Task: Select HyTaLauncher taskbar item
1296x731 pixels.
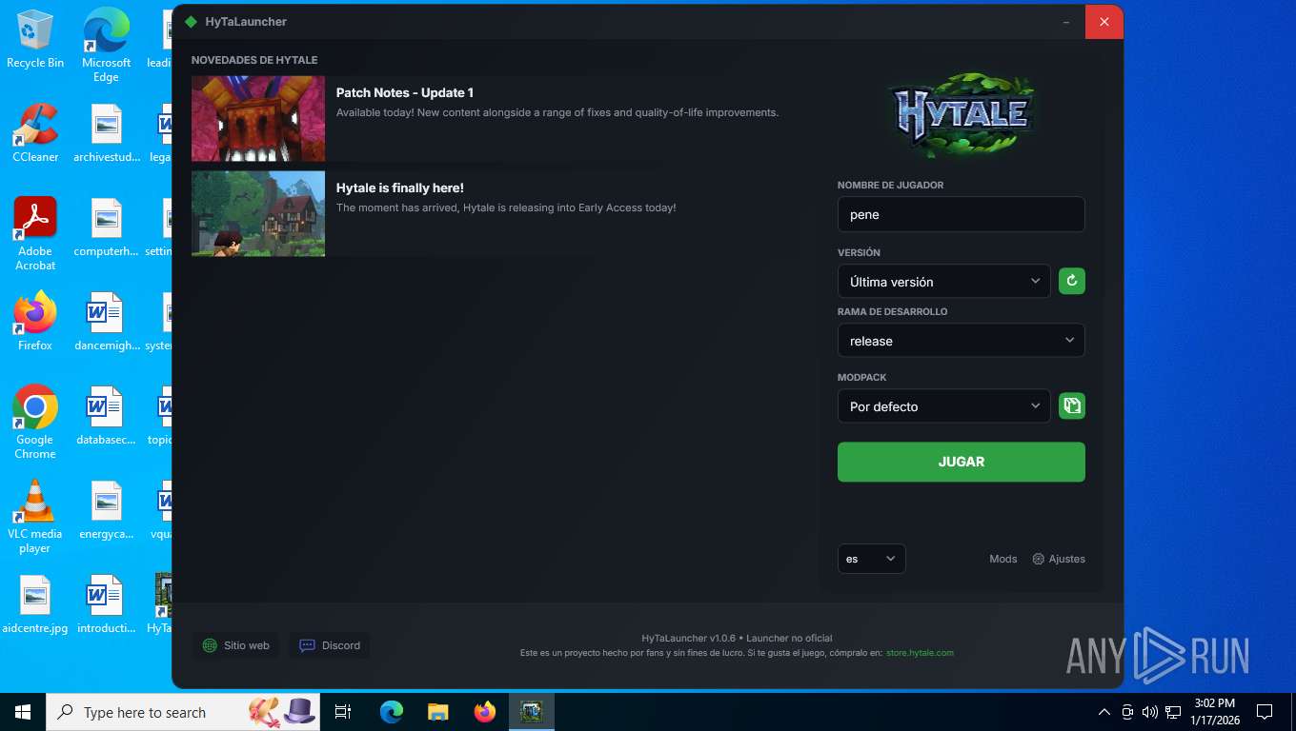Action: click(532, 712)
